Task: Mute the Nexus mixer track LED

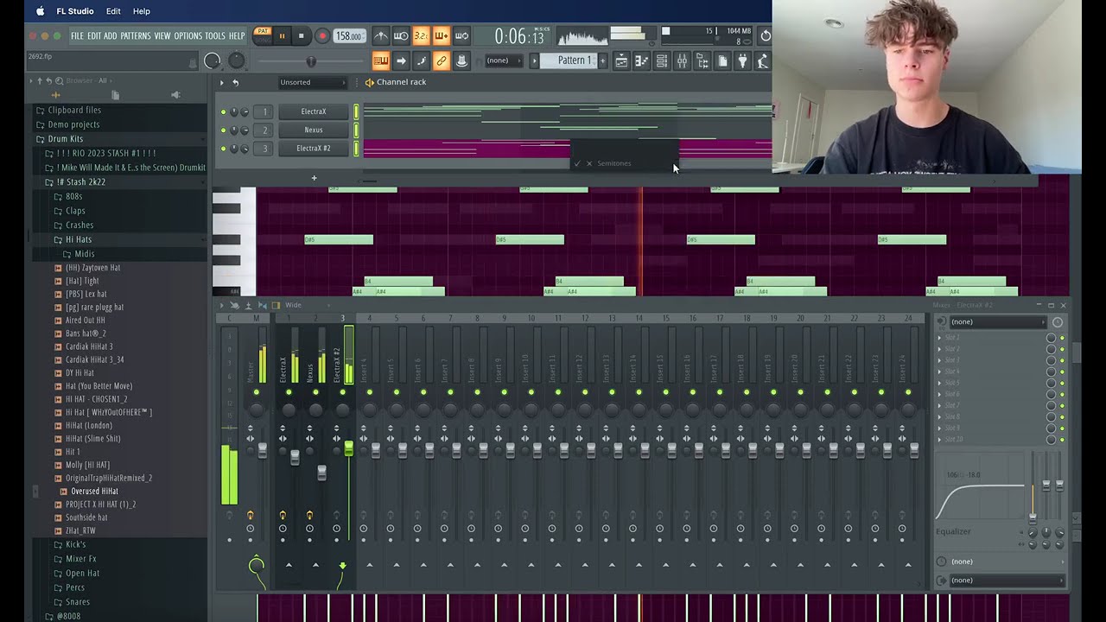Action: (315, 393)
